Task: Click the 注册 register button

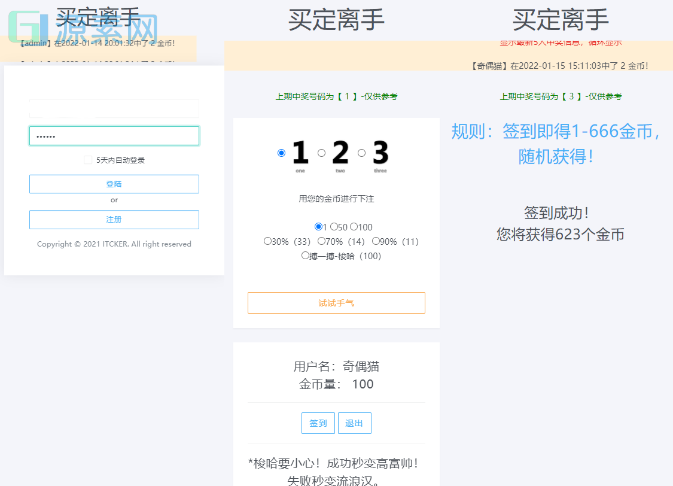Action: coord(114,220)
